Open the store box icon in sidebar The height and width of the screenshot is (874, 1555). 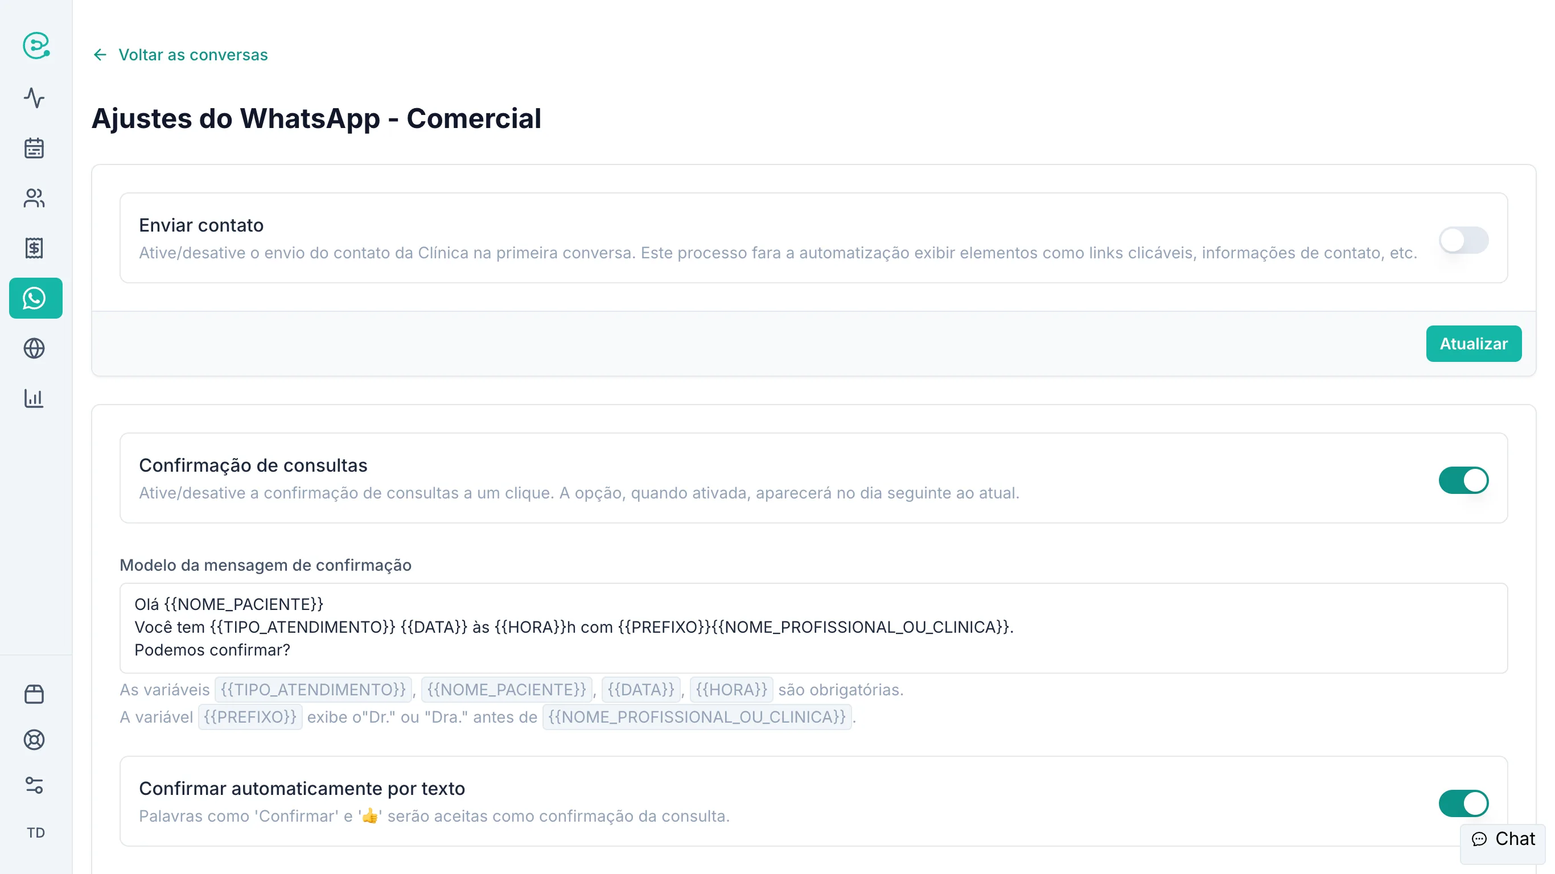(34, 694)
